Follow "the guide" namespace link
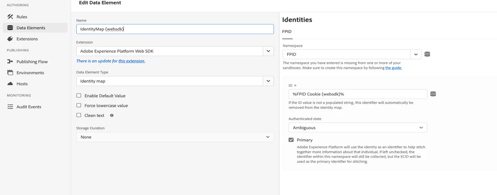 click(393, 68)
